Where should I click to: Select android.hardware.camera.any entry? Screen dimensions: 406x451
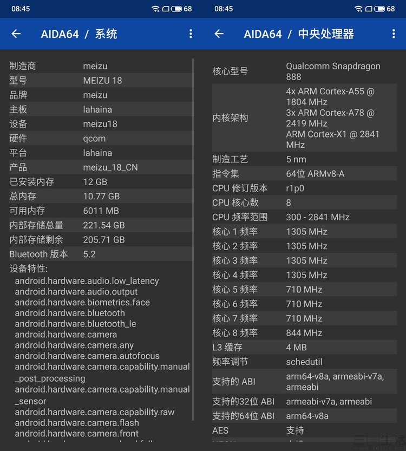coord(74,345)
